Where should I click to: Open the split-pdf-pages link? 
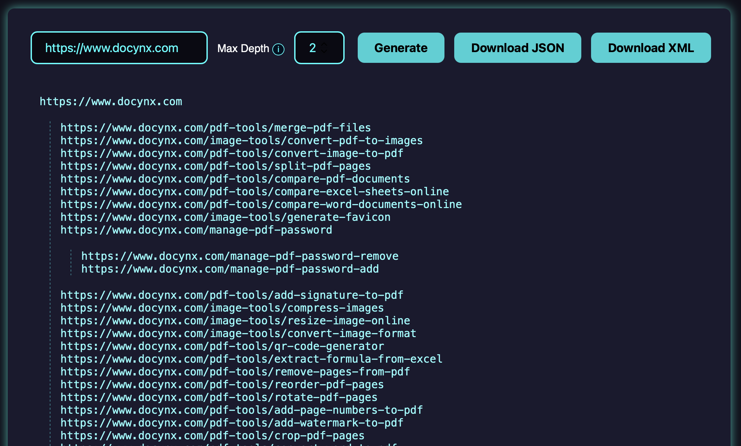point(216,166)
